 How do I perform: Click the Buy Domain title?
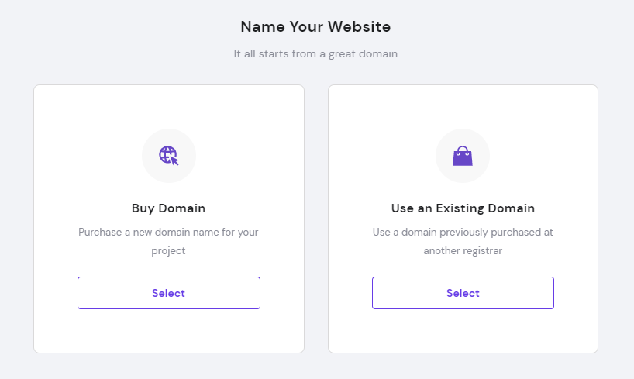[x=168, y=208]
